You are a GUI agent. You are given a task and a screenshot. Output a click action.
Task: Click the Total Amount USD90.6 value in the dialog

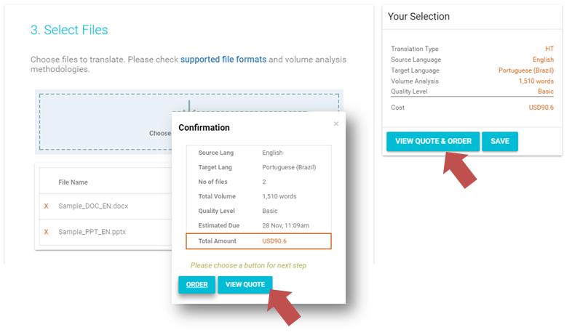(x=275, y=241)
